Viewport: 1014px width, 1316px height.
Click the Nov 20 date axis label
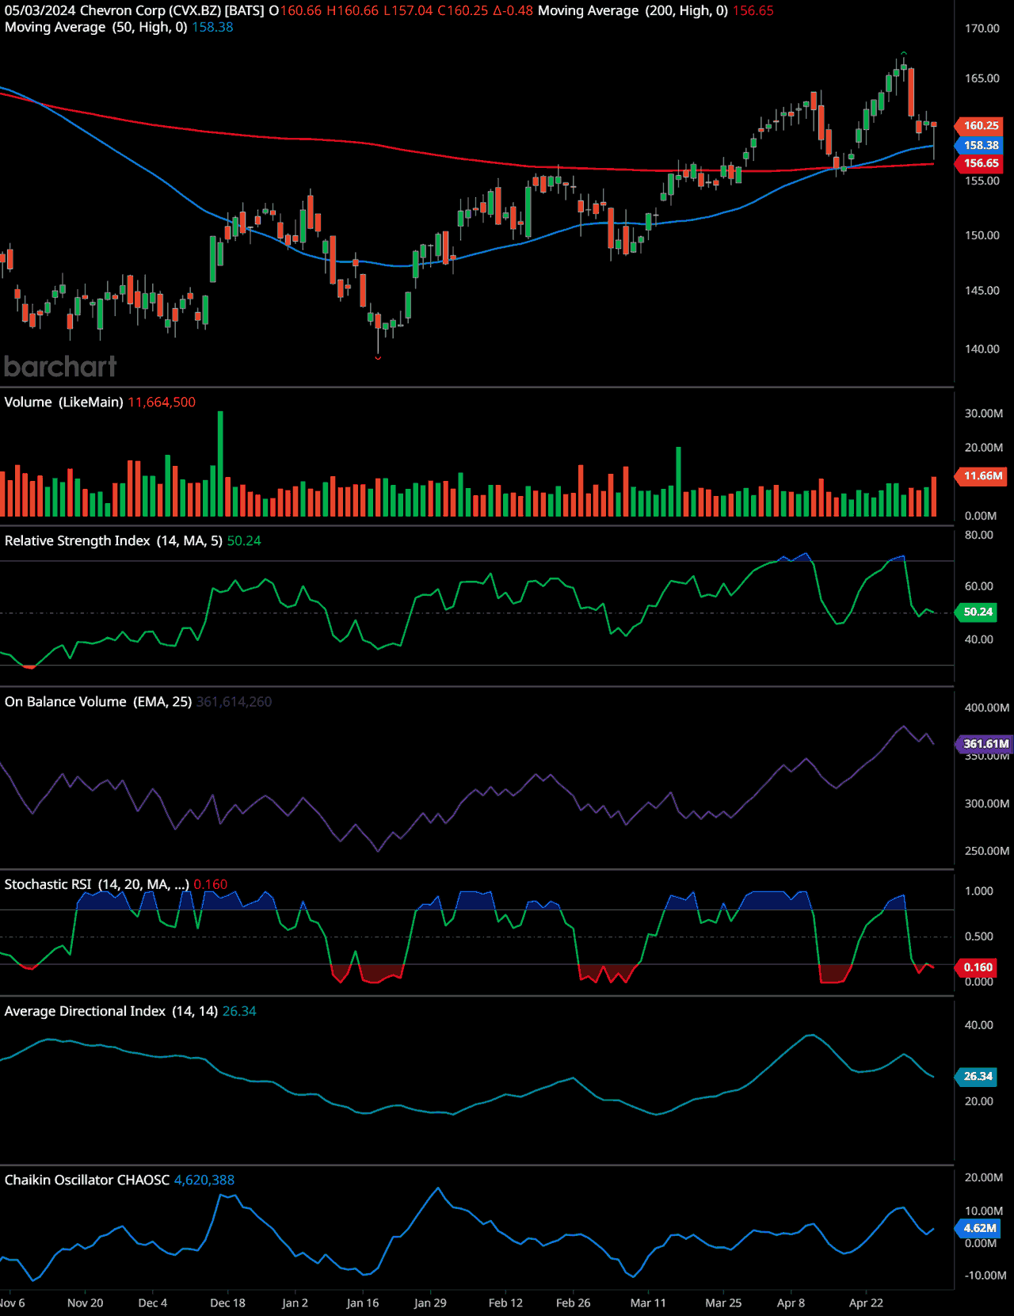click(86, 1303)
